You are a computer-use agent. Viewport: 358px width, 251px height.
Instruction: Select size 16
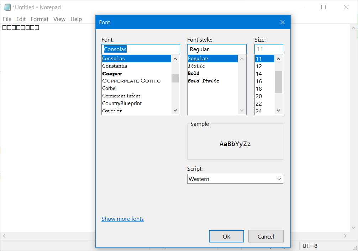265,81
